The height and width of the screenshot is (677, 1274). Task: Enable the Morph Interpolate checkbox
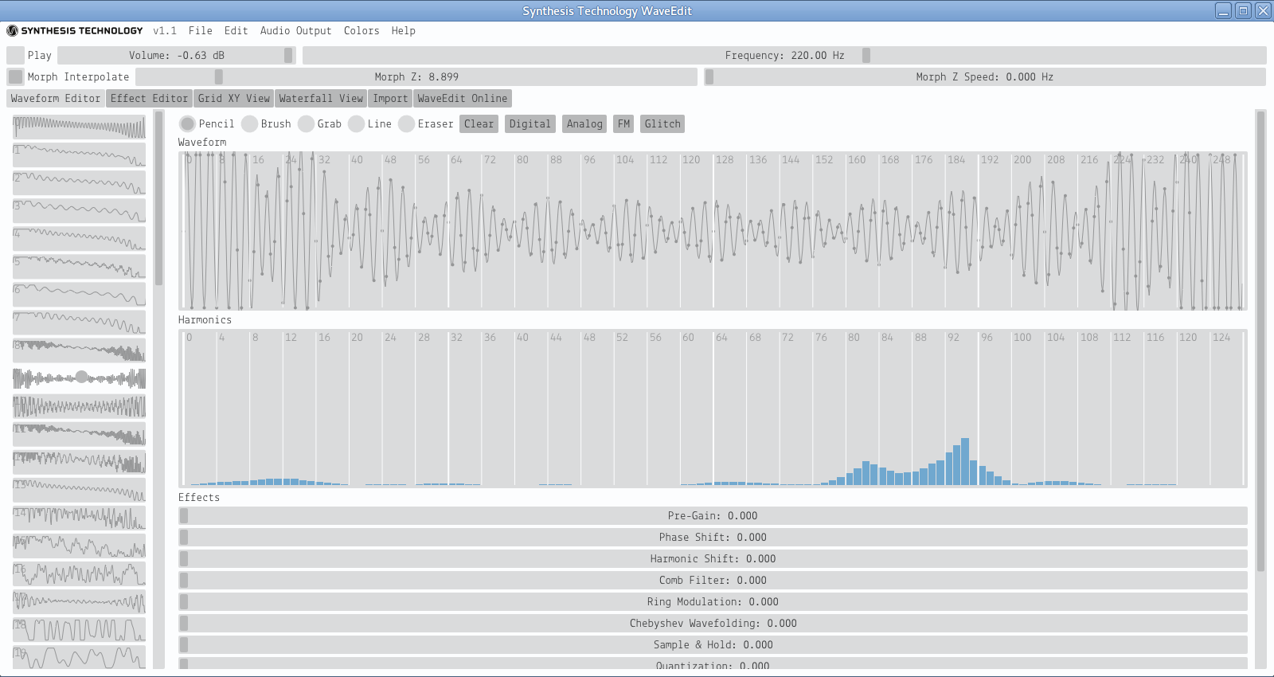15,76
